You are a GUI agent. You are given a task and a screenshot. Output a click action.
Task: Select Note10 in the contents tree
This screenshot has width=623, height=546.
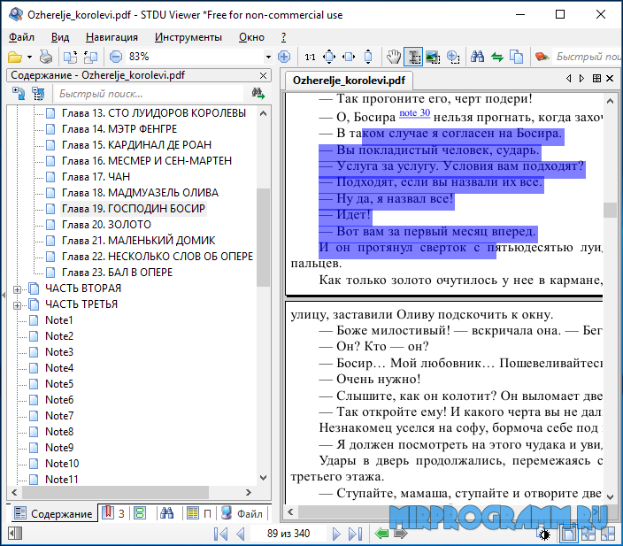point(62,464)
